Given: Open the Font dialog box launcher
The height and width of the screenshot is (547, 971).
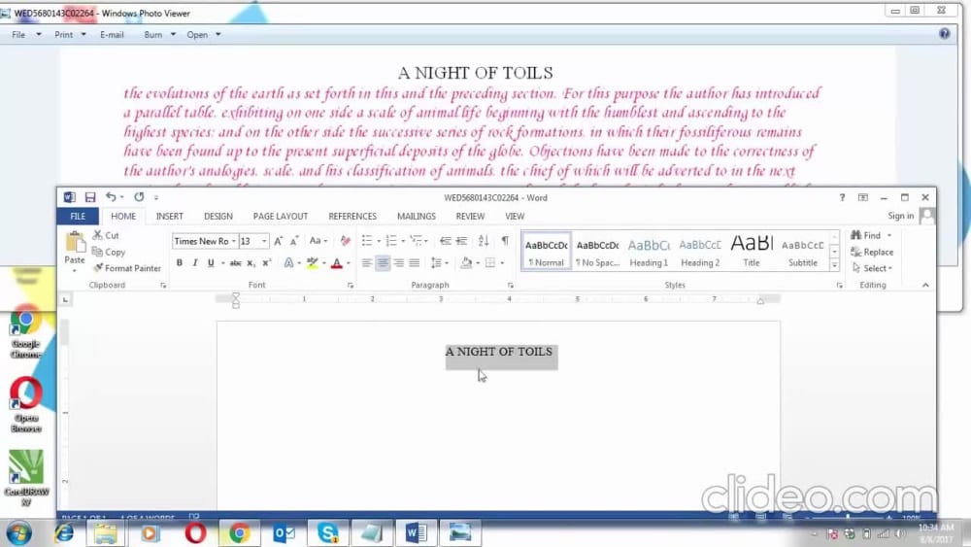Looking at the screenshot, I should pyautogui.click(x=351, y=286).
